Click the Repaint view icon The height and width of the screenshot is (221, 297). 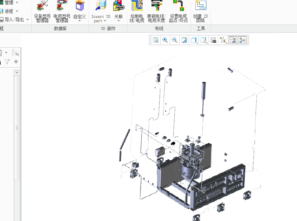tap(184, 40)
